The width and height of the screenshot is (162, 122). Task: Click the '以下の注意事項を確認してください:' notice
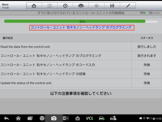pos(81,94)
